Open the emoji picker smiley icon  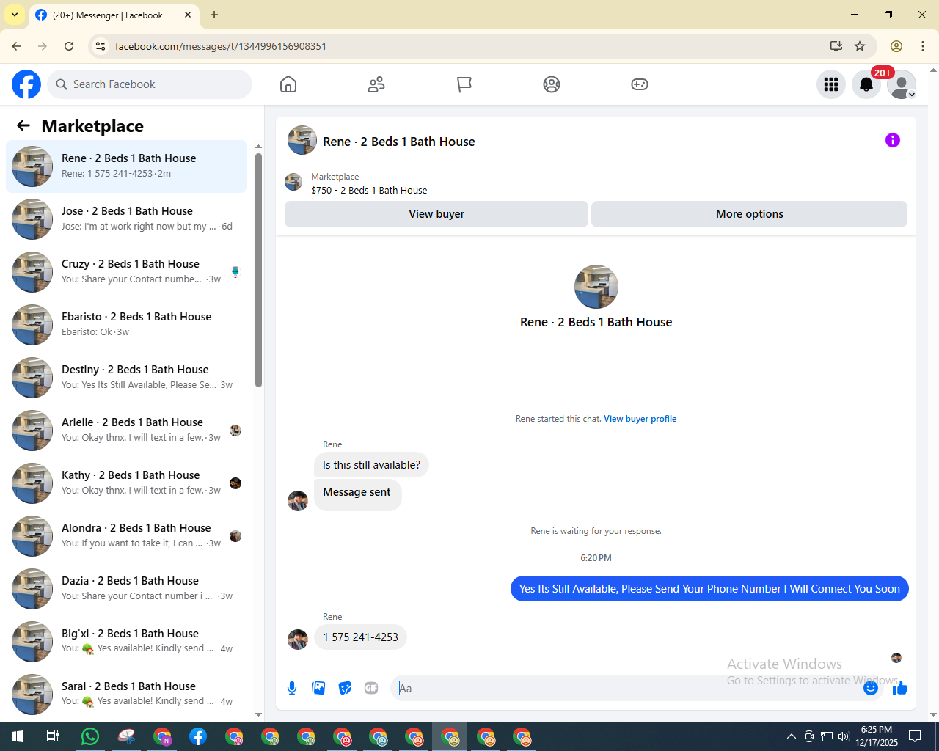coord(871,688)
